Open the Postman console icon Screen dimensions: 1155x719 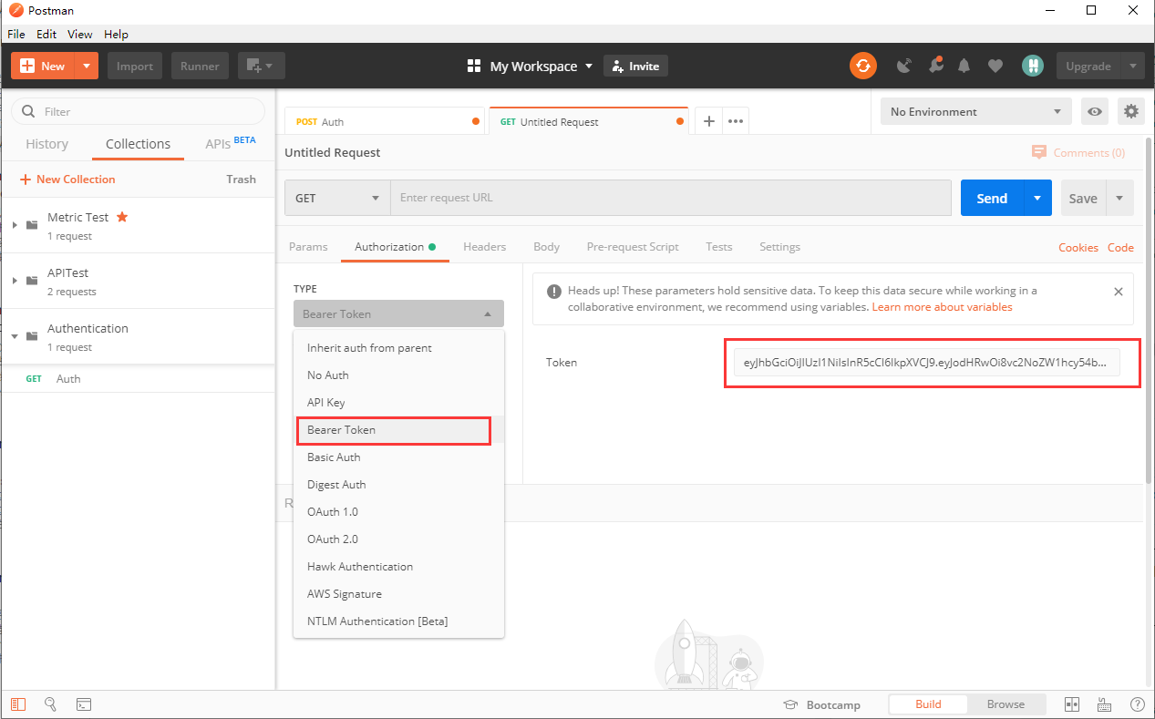[x=83, y=704]
